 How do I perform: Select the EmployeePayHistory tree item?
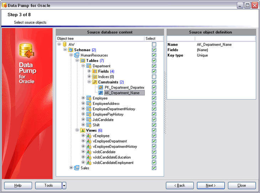(108, 114)
